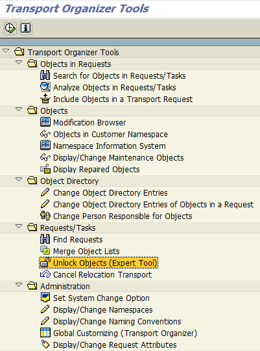Click the Set System Change Option icon
This screenshot has width=260, height=351.
click(x=45, y=298)
